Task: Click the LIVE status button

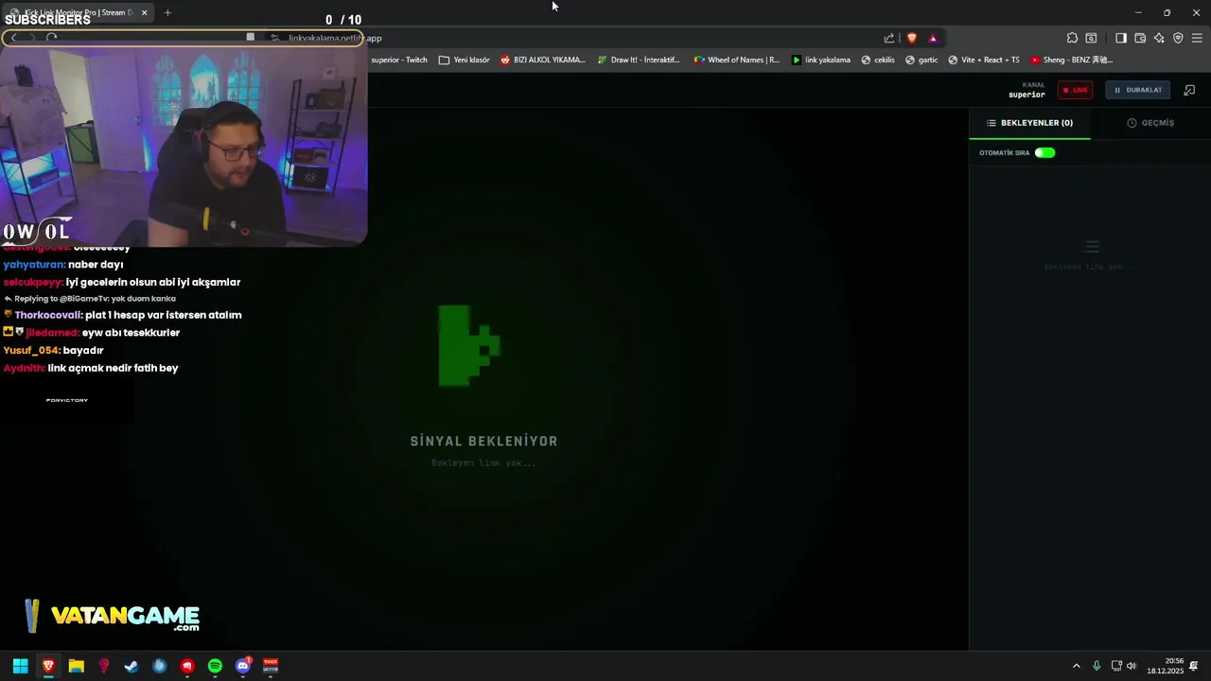Action: coord(1075,90)
